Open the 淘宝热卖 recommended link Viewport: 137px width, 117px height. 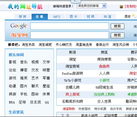point(28,45)
